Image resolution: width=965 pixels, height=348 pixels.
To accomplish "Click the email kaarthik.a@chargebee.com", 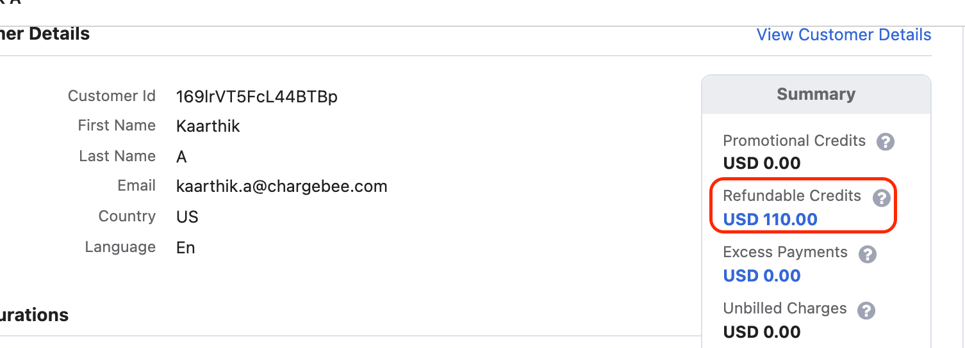I will 282,187.
